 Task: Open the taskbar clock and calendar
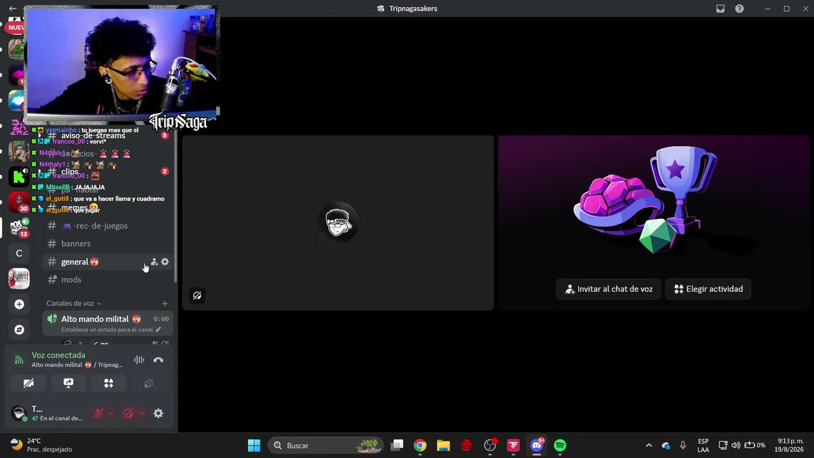pyautogui.click(x=789, y=445)
